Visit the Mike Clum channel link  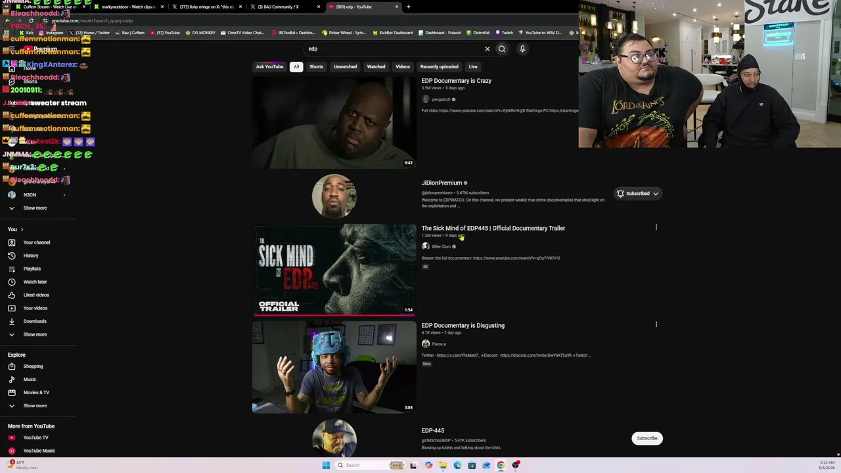pos(442,247)
